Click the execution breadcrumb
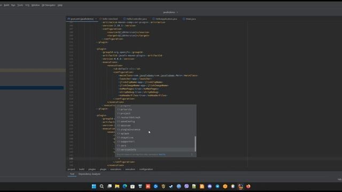The image size is (342, 192). coord(130,169)
